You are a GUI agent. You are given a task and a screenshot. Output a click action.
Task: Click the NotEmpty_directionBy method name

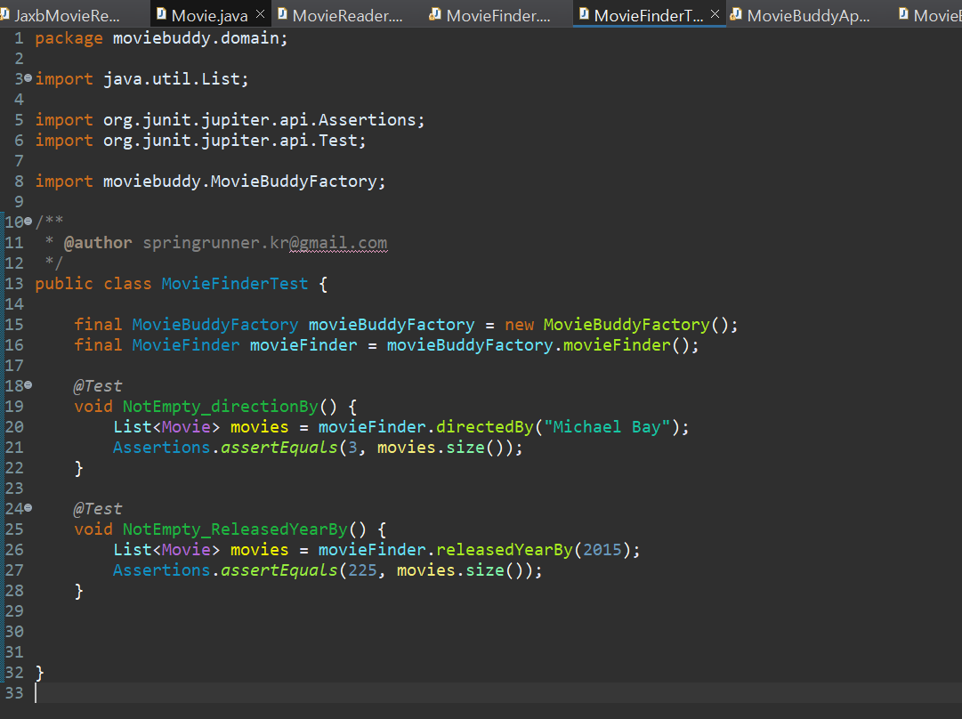220,407
